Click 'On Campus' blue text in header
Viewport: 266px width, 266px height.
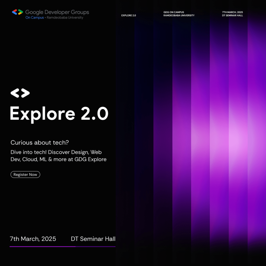(x=35, y=18)
